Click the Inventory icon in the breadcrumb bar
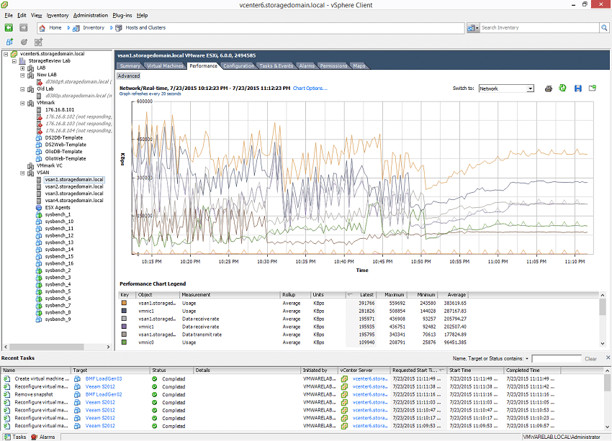The width and height of the screenshot is (612, 441). [x=76, y=27]
